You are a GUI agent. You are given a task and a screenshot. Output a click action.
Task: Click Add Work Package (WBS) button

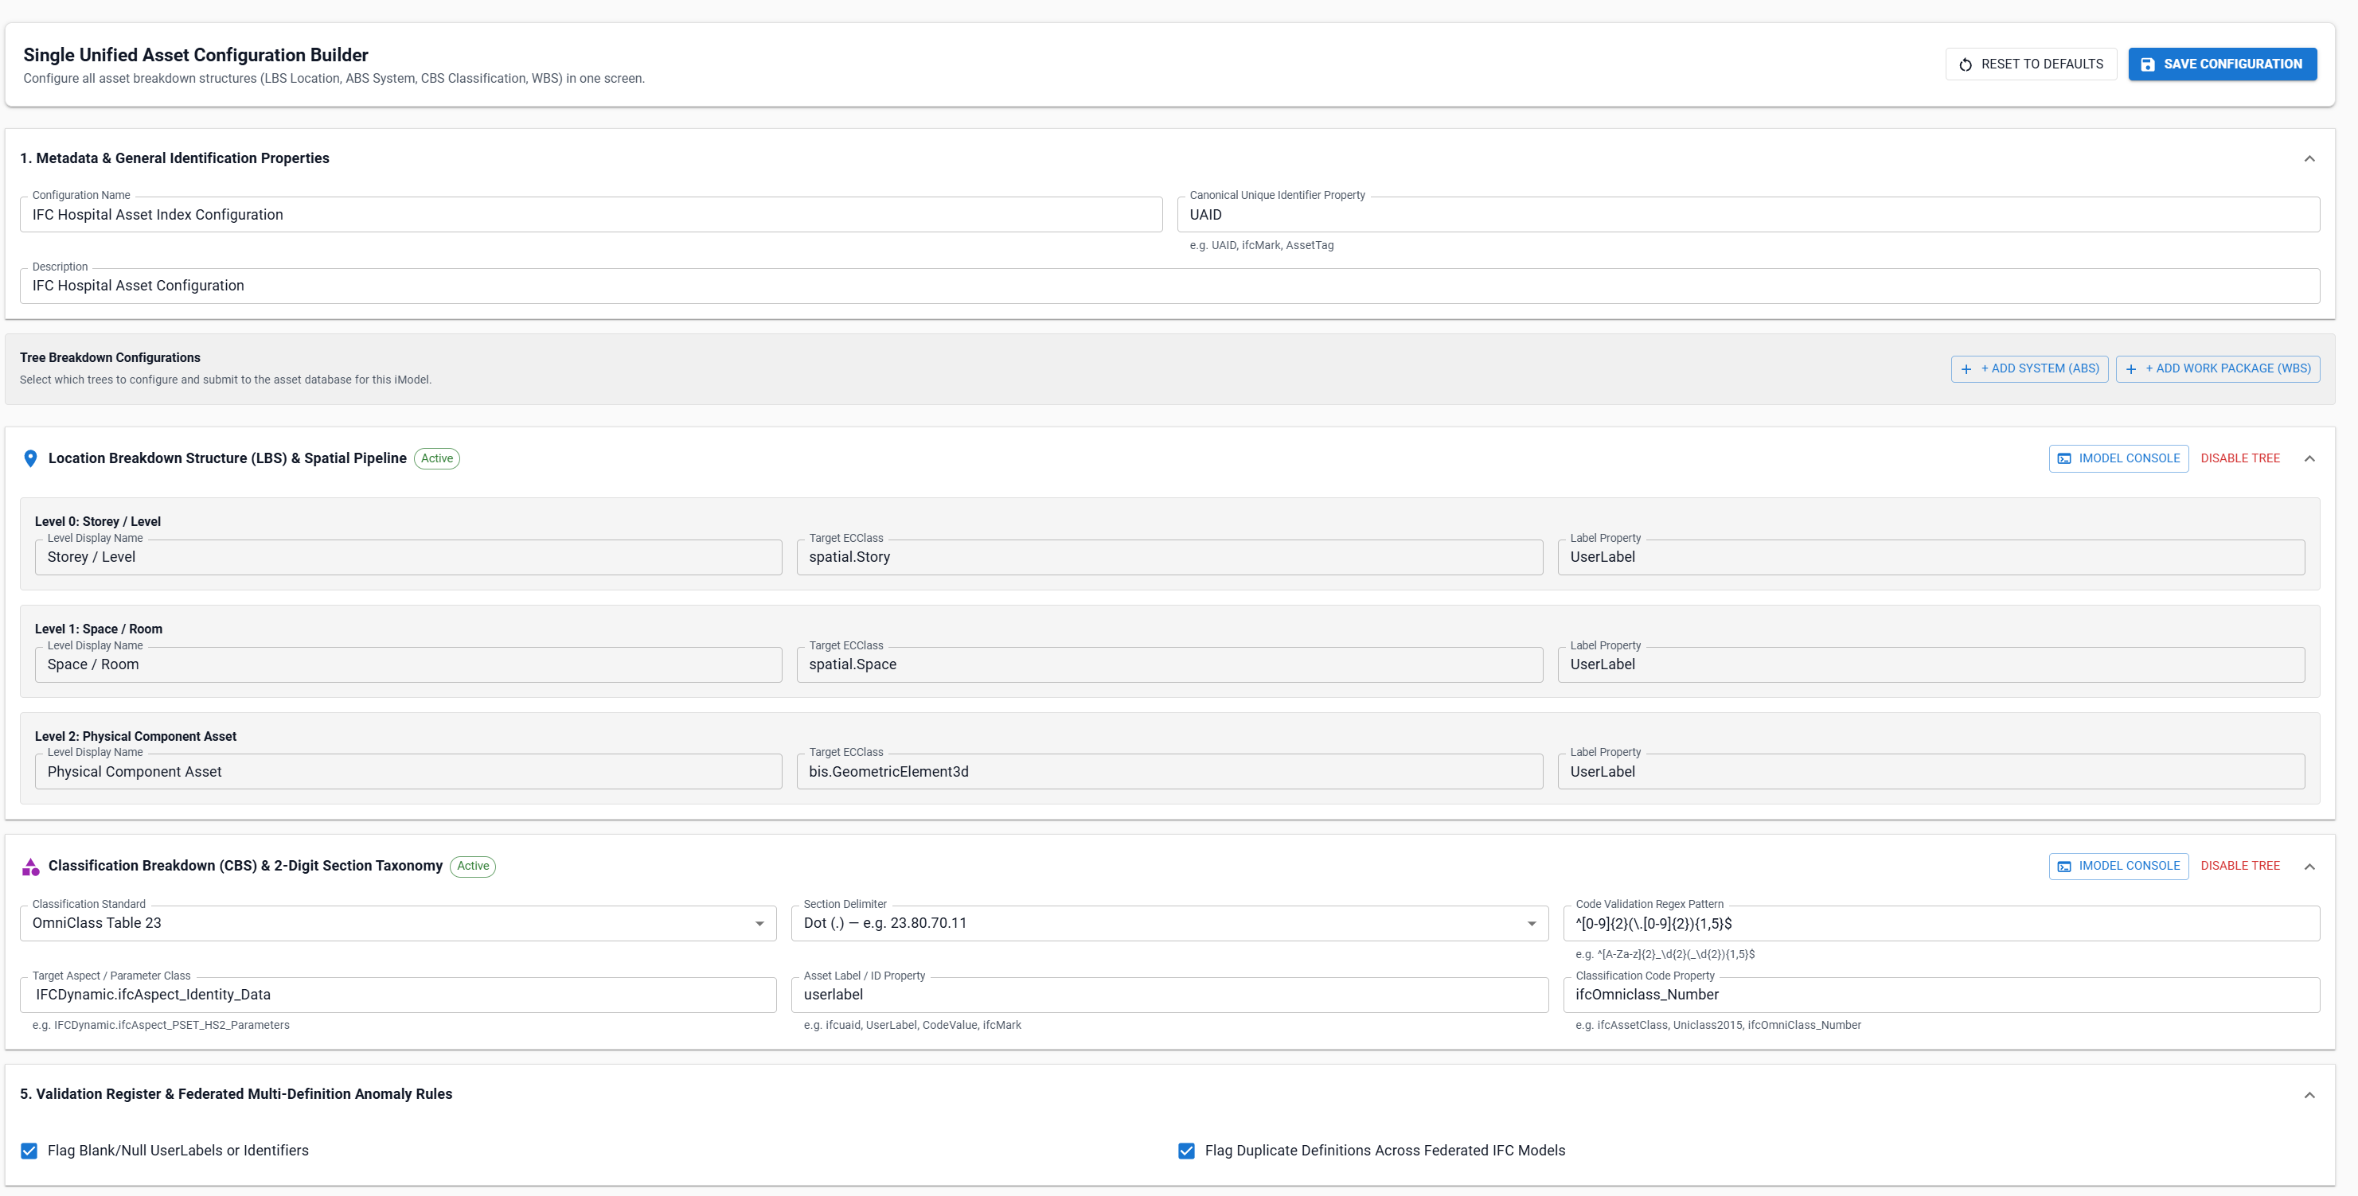(x=2218, y=368)
